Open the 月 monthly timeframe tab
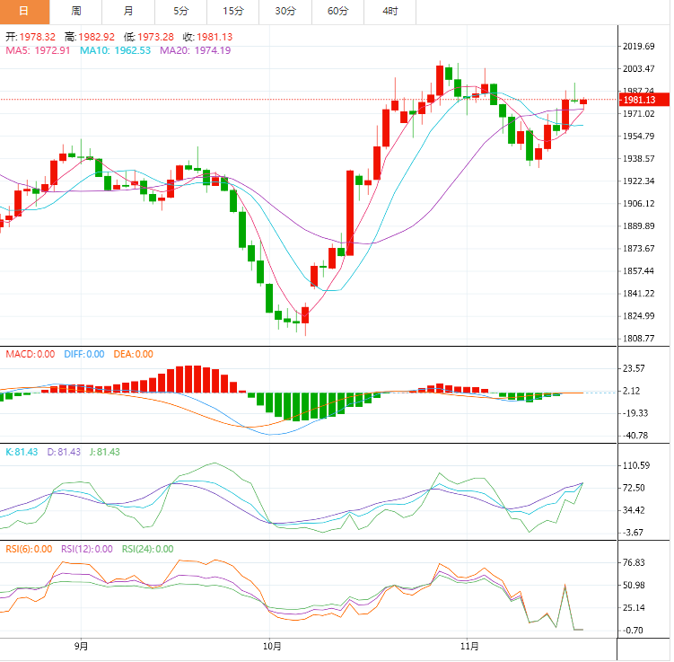674x662 pixels. 128,11
